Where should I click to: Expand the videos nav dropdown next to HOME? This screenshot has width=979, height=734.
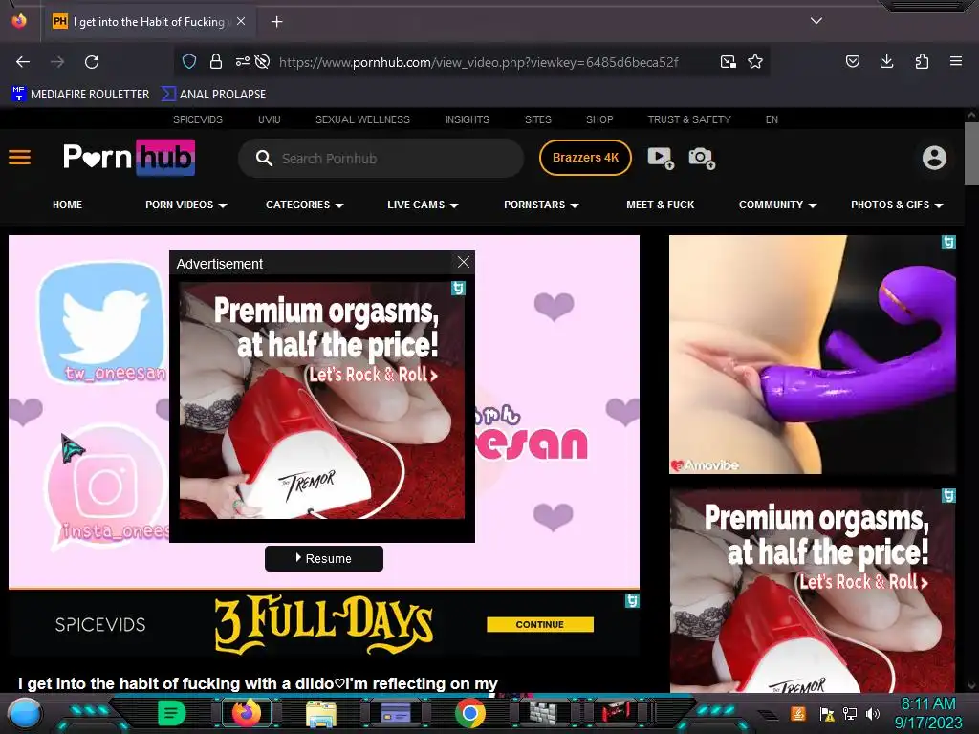tap(186, 205)
